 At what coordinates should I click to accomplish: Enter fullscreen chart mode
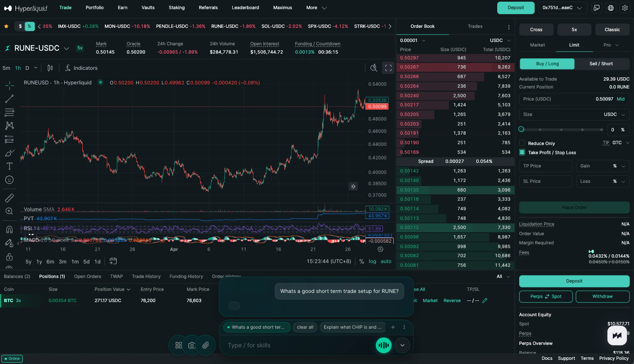tap(388, 68)
